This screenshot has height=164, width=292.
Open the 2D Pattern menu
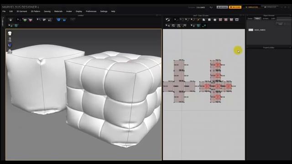(x=36, y=11)
